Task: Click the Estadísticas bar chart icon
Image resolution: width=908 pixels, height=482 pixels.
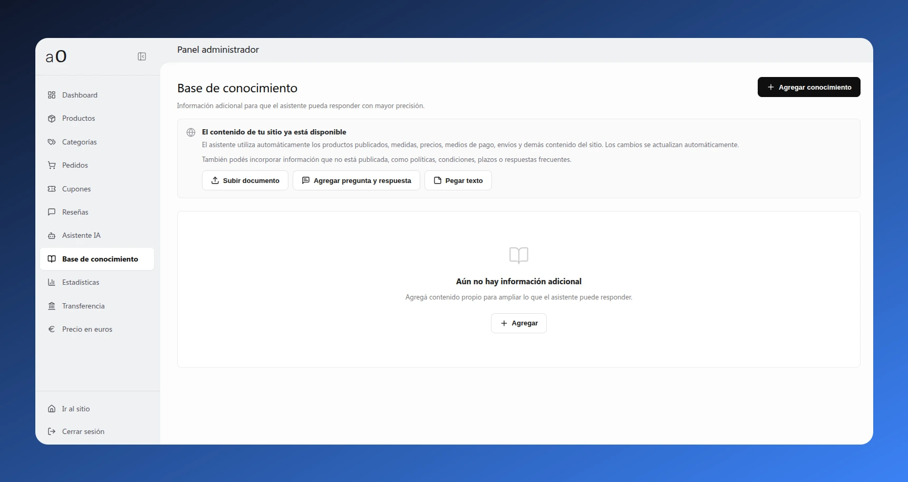Action: point(52,282)
